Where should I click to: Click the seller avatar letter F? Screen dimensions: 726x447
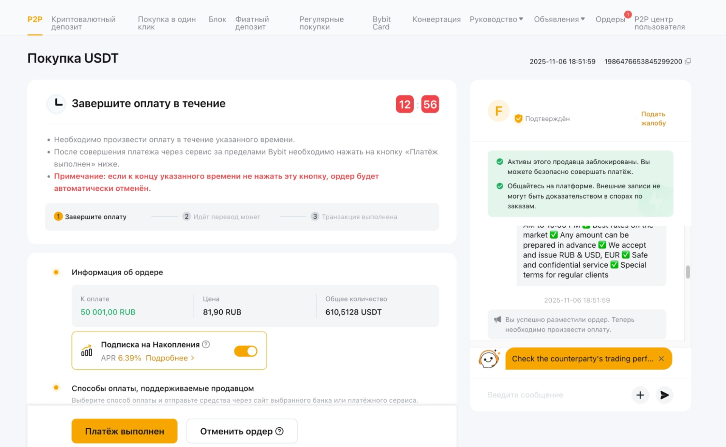tap(498, 111)
